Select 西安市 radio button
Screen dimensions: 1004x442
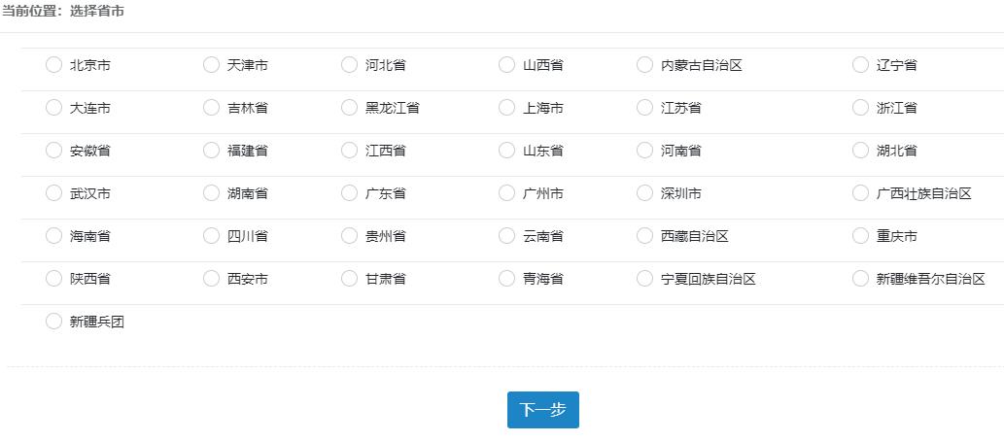coord(211,279)
